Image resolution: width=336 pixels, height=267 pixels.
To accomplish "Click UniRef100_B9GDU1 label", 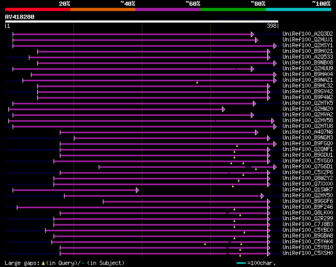I will coord(308,155).
